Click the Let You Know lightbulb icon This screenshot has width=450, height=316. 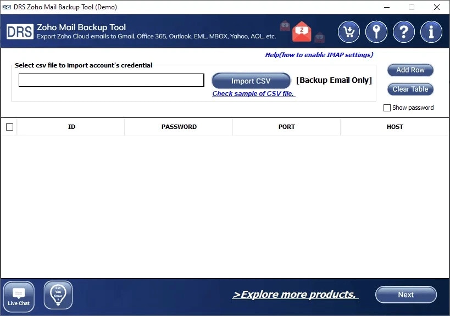[x=58, y=295]
